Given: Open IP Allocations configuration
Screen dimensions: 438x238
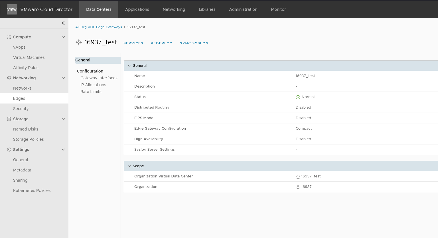Looking at the screenshot, I should [93, 85].
